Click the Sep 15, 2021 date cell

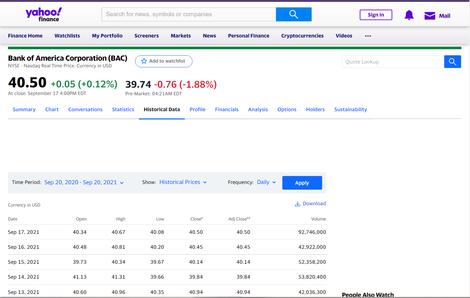pyautogui.click(x=24, y=262)
